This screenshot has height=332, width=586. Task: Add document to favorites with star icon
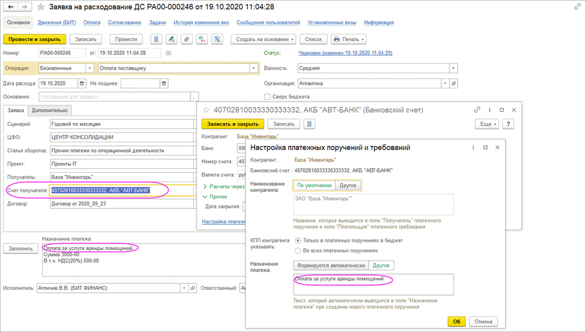click(40, 6)
